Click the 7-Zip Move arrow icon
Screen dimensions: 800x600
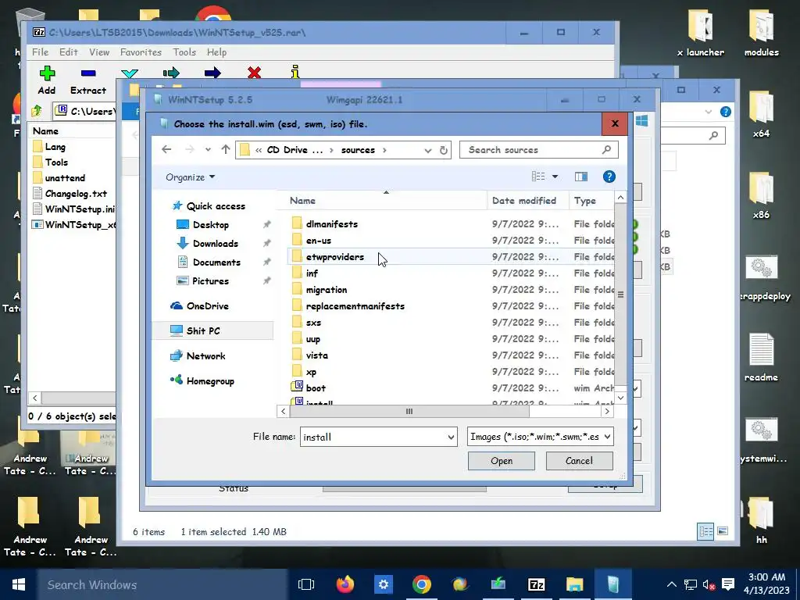click(x=212, y=73)
